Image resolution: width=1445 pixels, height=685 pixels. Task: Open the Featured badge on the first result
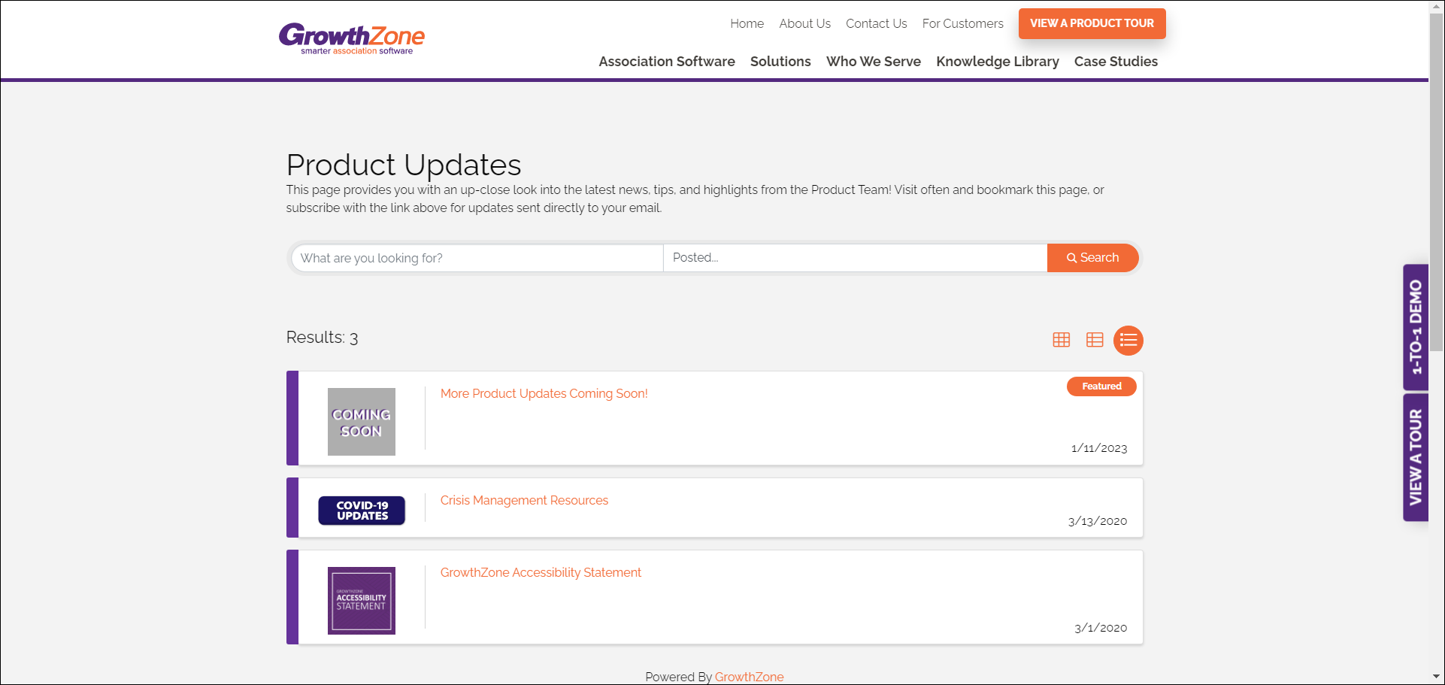coord(1101,386)
